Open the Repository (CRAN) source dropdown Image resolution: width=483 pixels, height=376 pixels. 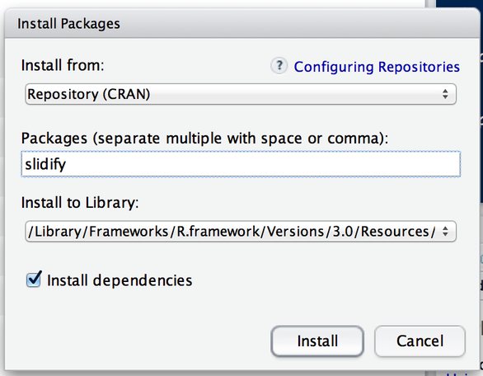pos(241,94)
